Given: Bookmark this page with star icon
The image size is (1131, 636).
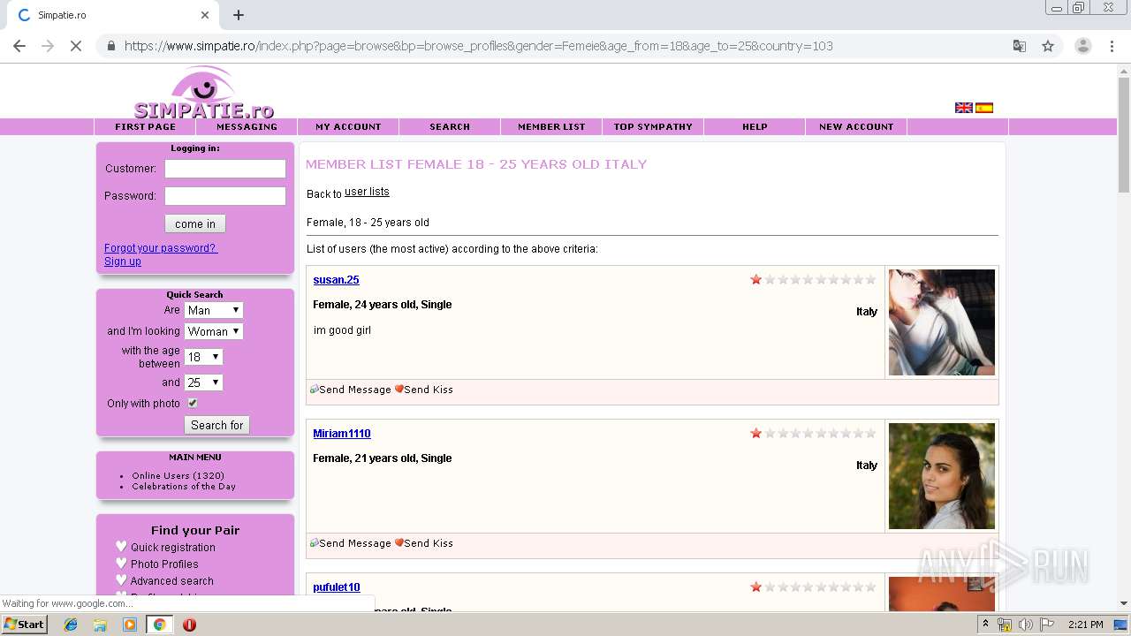Looking at the screenshot, I should [x=1048, y=46].
